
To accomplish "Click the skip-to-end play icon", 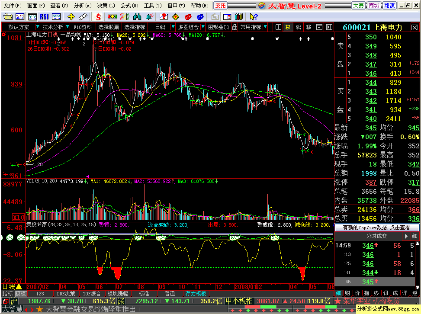I will pos(329,27).
